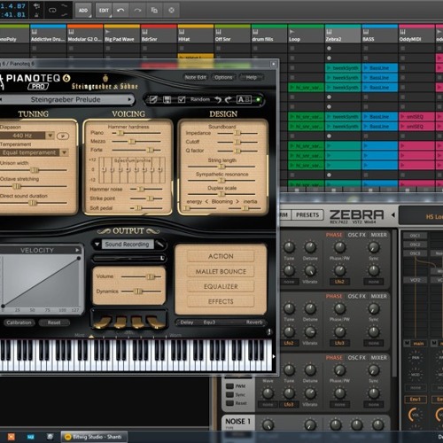Open the Env1 selector in Zebra's right panel
Viewport: 443px width, 443px height.
coord(416,400)
